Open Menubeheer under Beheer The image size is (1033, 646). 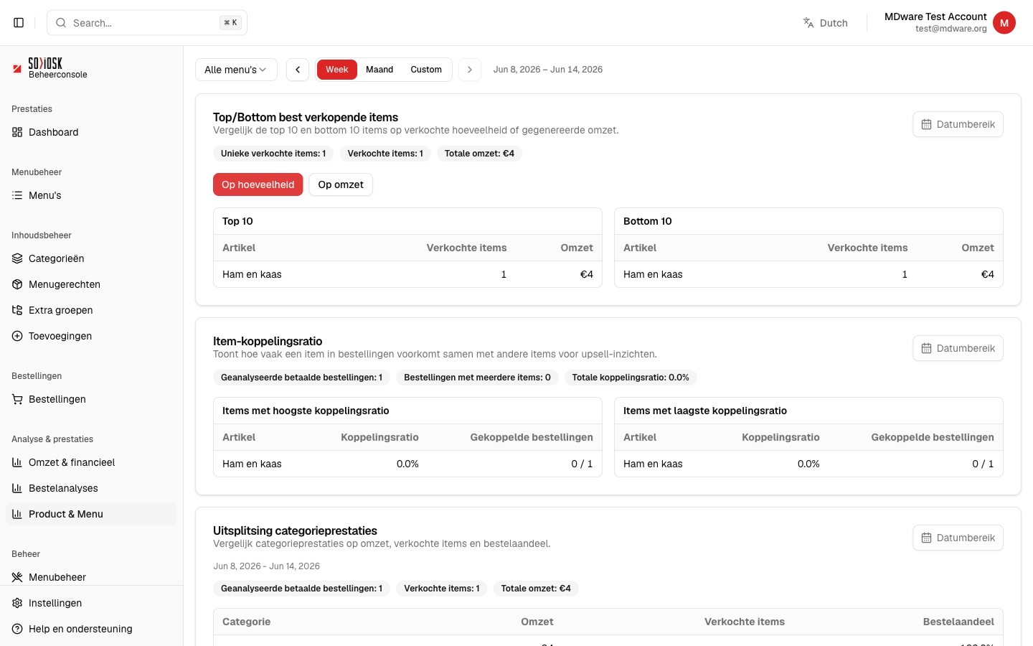pyautogui.click(x=92, y=577)
